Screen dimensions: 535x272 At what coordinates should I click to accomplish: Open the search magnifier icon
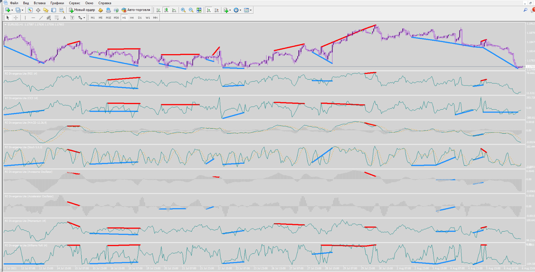525,10
